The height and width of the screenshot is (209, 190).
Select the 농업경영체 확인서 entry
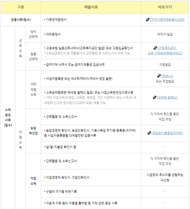coord(90,133)
